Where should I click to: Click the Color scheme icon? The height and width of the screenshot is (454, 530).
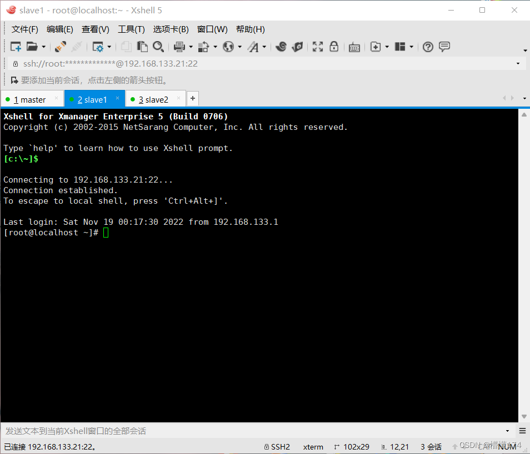(203, 47)
